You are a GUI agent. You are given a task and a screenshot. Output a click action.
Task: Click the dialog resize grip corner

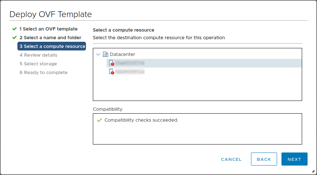click(313, 171)
